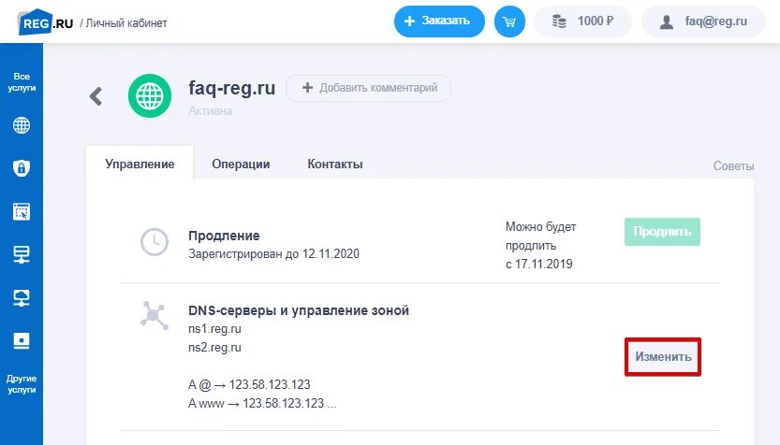Open the SSL lock shield sidebar icon
This screenshot has width=780, height=445.
click(22, 168)
